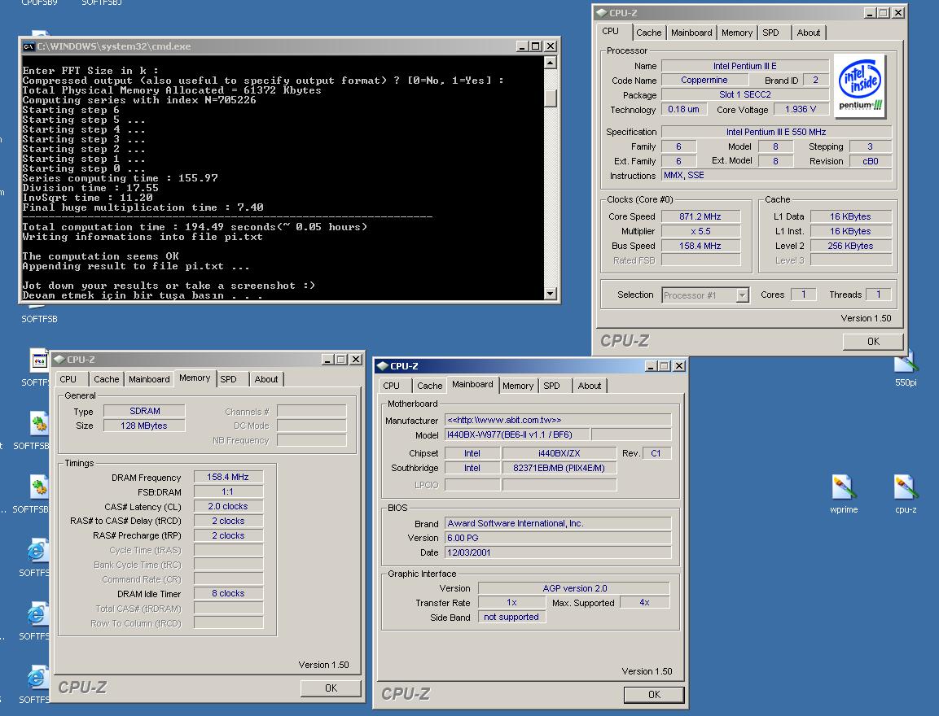This screenshot has width=939, height=716.
Task: Click the L1 Data value 16 KBytes
Action: click(850, 216)
